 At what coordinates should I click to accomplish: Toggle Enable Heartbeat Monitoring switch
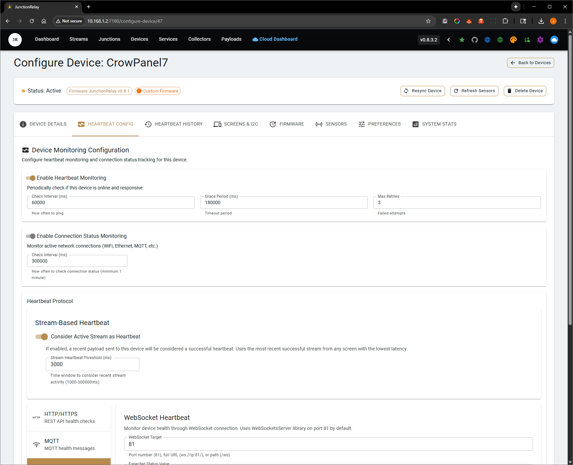point(31,178)
